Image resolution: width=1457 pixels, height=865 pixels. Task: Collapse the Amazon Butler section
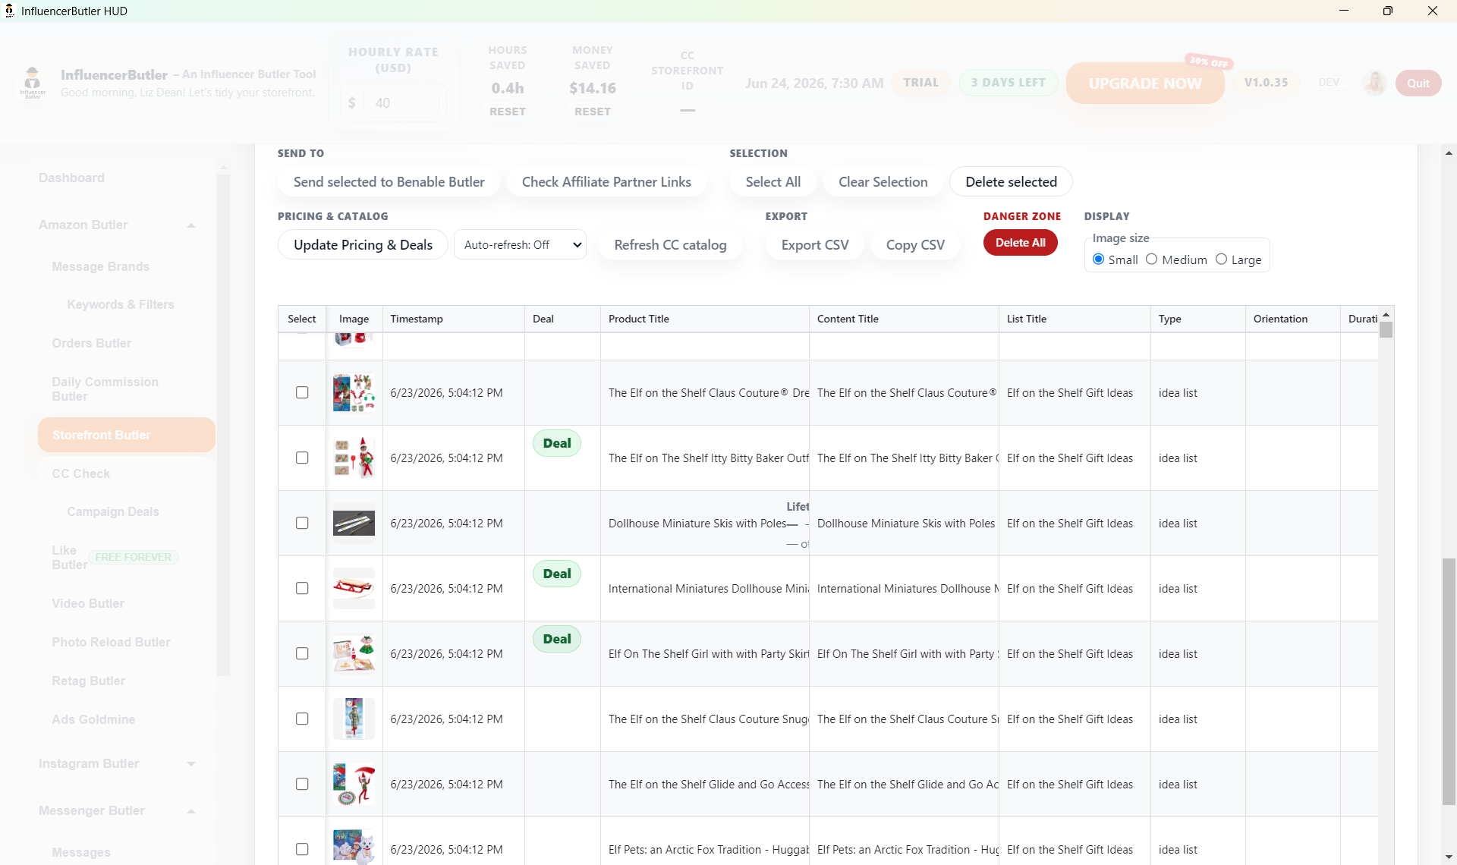(191, 225)
